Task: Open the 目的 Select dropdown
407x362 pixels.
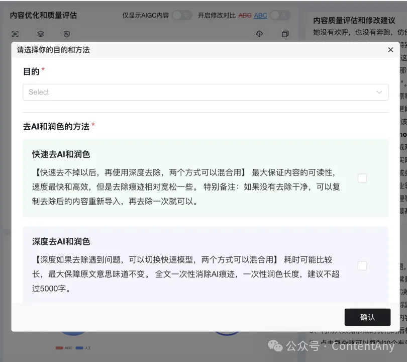Action: 201,92
